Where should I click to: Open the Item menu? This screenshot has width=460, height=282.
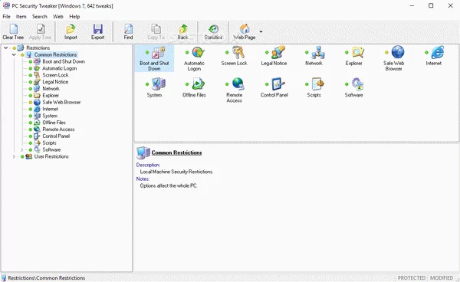21,16
